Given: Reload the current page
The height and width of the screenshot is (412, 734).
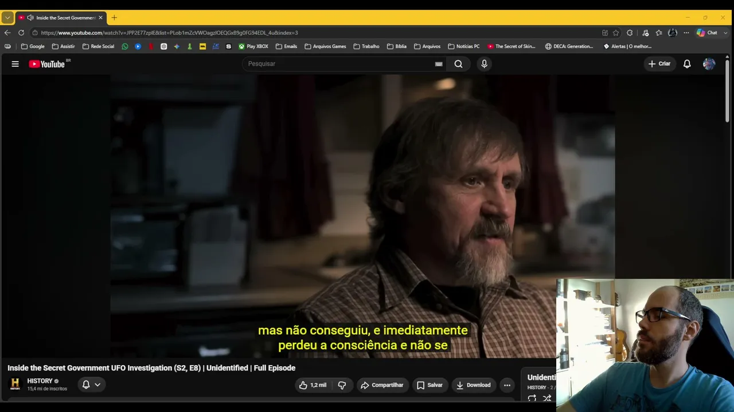Looking at the screenshot, I should pos(21,33).
